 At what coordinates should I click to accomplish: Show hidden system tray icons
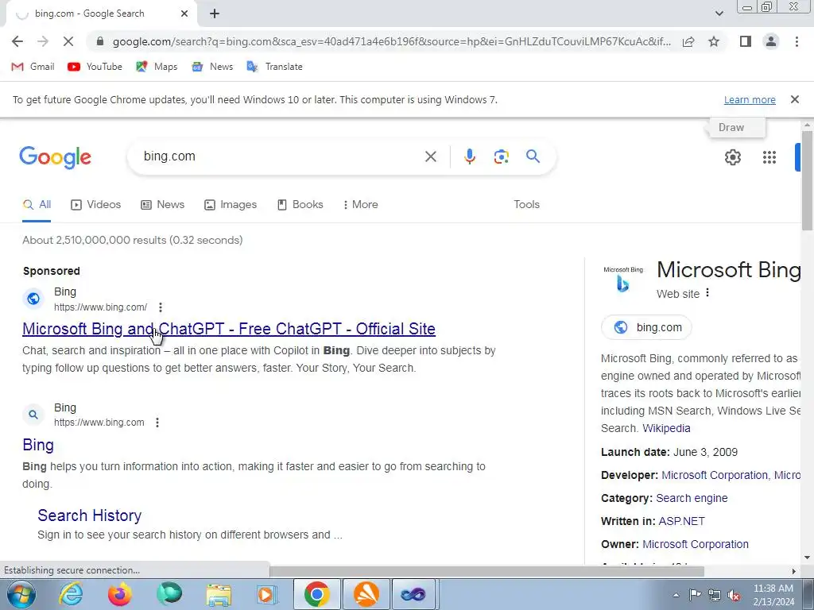pos(676,595)
